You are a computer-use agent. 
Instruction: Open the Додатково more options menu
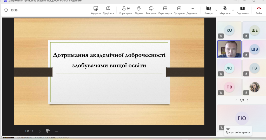point(192,9)
